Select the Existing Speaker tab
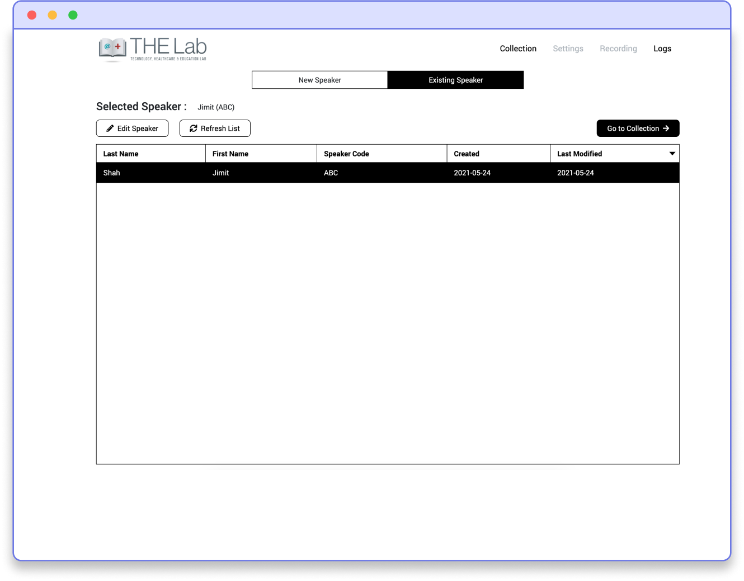744x581 pixels. point(455,80)
